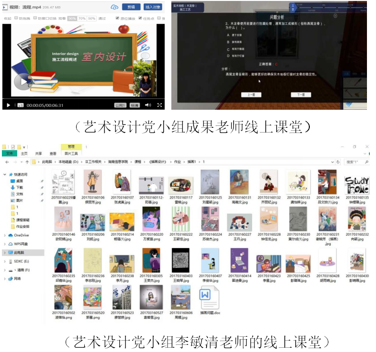
Task: Switch the video to fullscreen with expand icon
Action: tap(159, 105)
